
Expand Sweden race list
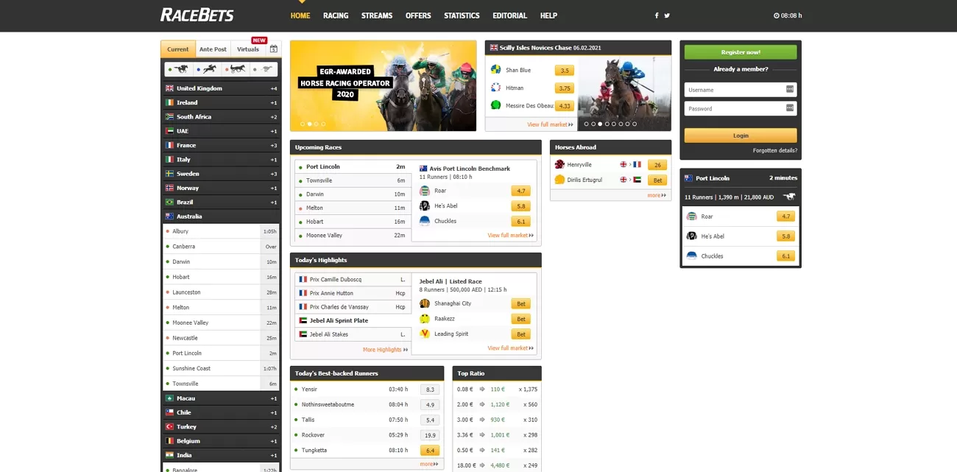221,174
